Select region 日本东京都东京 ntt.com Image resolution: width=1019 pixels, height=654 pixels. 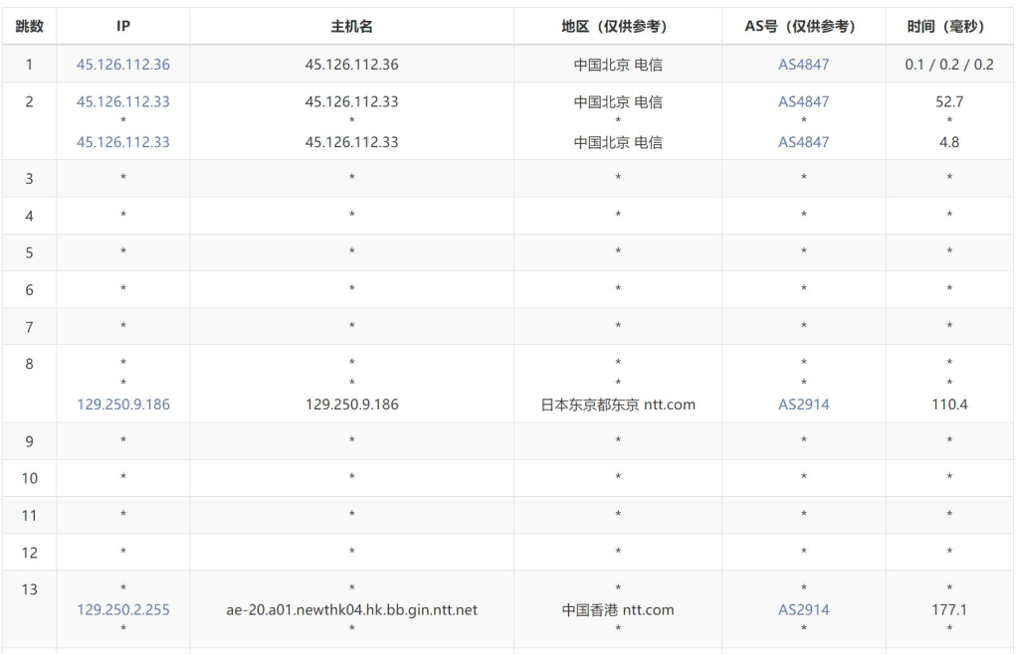point(617,405)
